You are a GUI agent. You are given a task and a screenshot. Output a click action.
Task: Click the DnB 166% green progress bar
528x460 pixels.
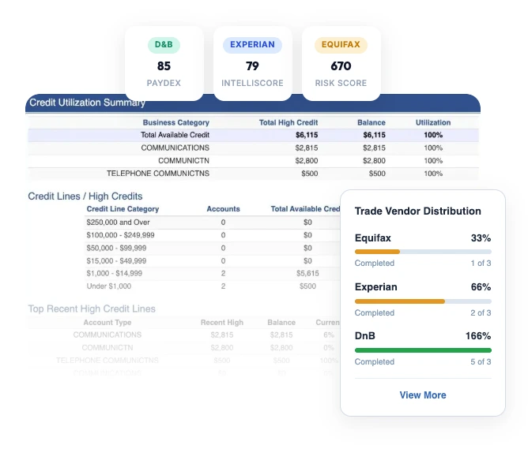423,350
